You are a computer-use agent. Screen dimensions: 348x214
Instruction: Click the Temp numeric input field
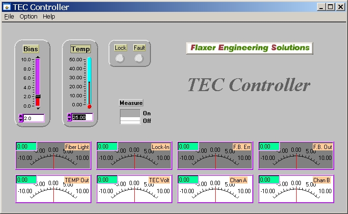click(82, 117)
